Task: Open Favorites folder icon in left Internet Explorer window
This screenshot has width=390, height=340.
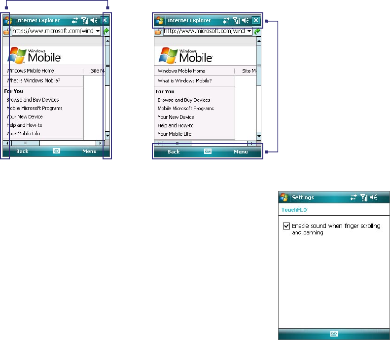Action: pyautogui.click(x=7, y=32)
